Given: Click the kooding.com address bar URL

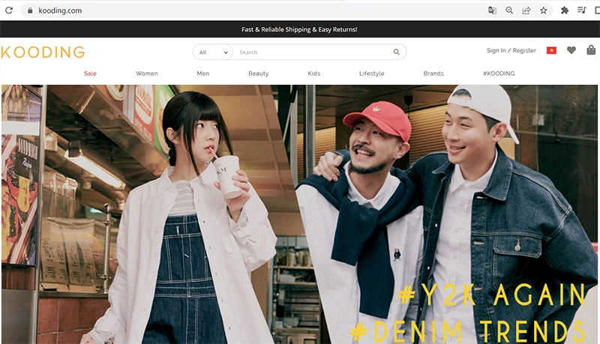Looking at the screenshot, I should tap(60, 10).
